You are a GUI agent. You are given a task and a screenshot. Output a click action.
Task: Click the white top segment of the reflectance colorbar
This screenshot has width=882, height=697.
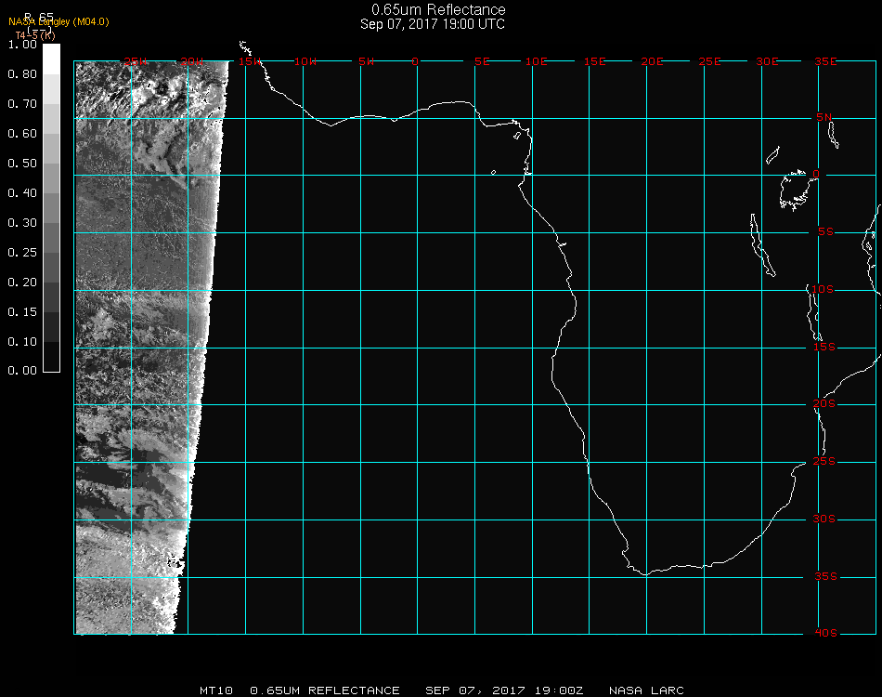tap(52, 58)
